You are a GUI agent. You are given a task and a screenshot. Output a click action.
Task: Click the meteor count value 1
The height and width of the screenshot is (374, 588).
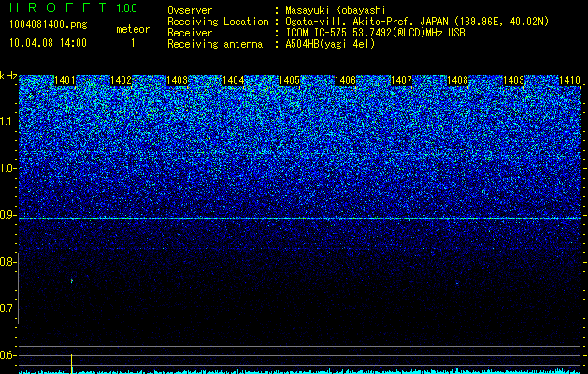[133, 43]
